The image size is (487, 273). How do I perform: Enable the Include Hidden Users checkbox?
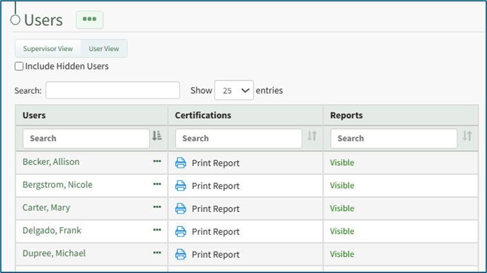click(x=19, y=66)
